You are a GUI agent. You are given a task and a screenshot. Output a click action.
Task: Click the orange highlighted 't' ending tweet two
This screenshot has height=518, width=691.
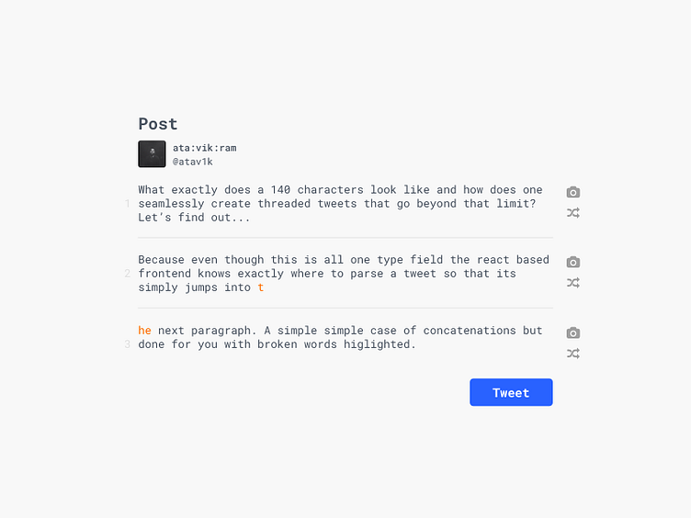pyautogui.click(x=260, y=287)
